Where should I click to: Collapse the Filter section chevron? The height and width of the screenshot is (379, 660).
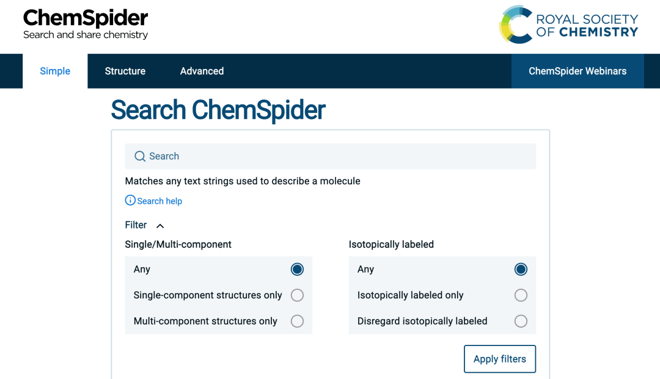(160, 226)
